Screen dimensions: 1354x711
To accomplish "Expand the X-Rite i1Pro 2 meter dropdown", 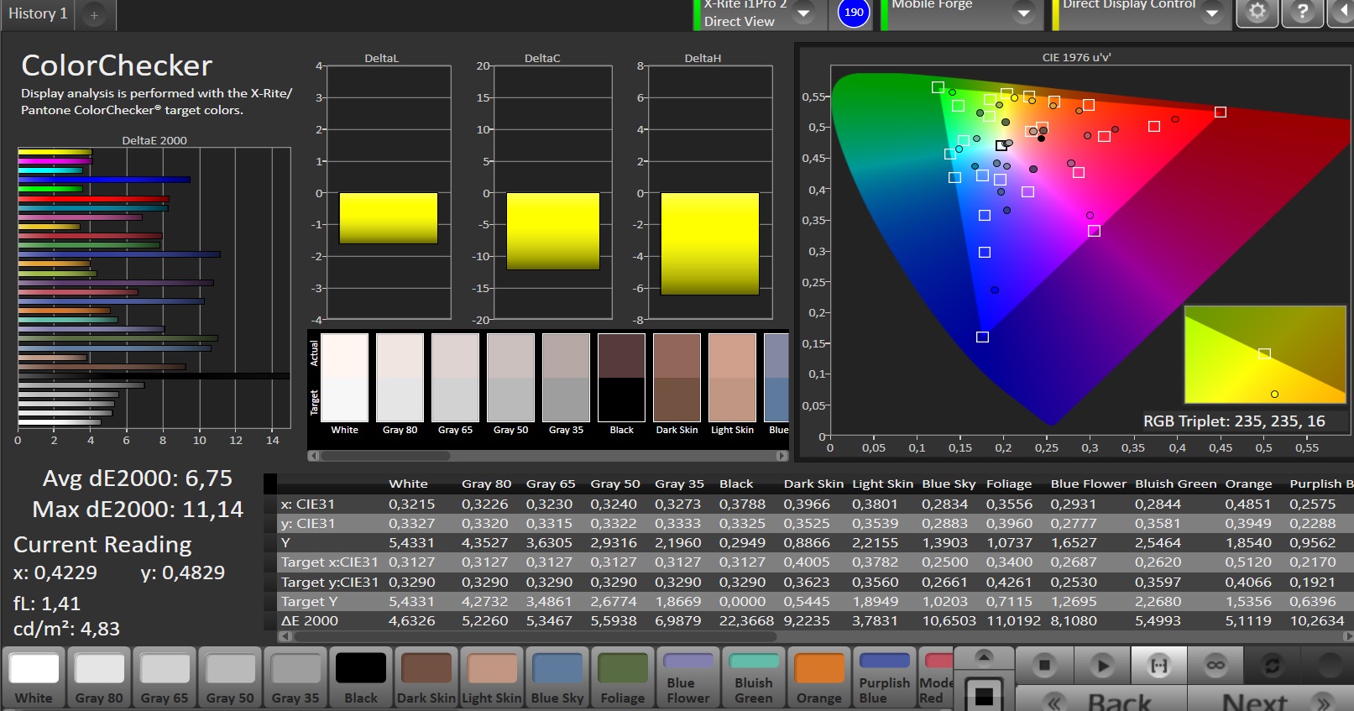I will tap(803, 13).
